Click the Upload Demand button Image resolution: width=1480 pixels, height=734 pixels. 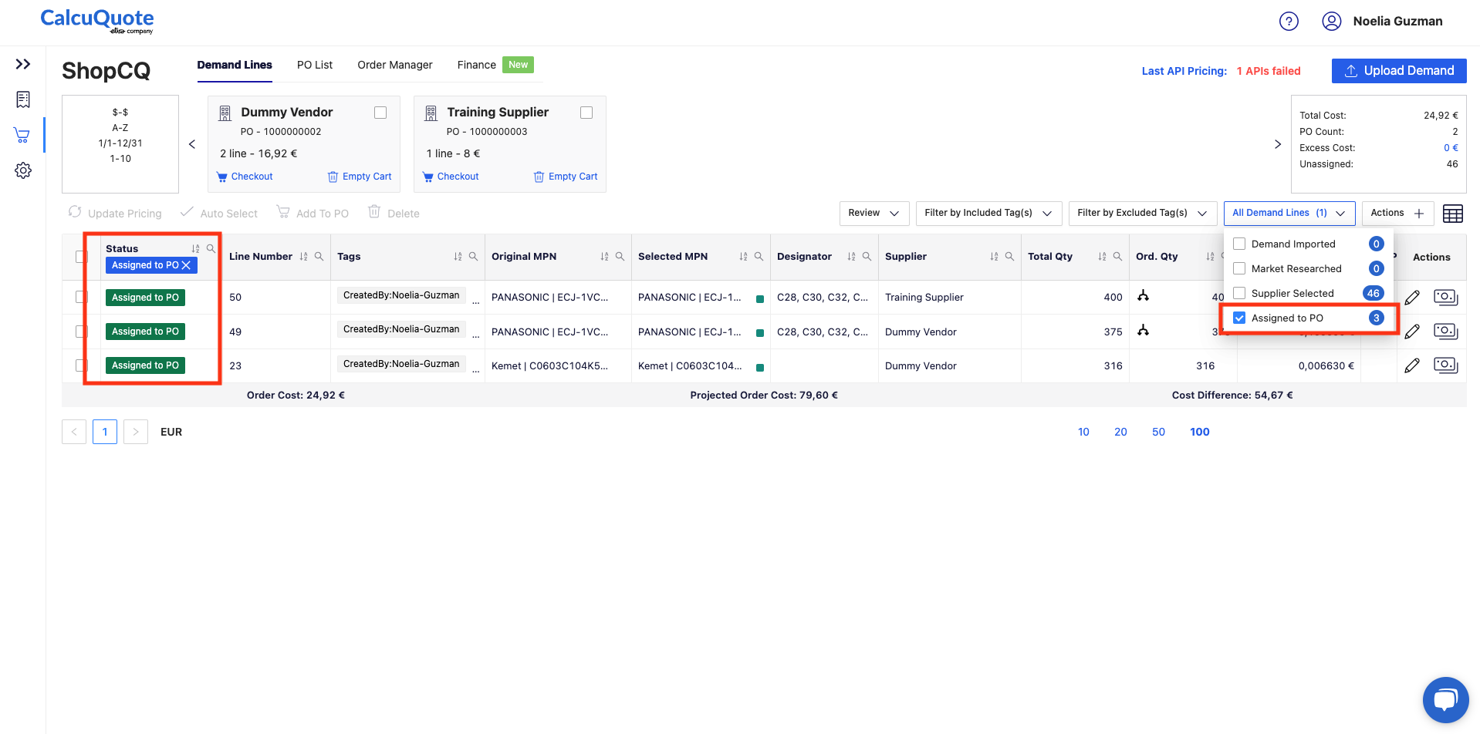1399,71
